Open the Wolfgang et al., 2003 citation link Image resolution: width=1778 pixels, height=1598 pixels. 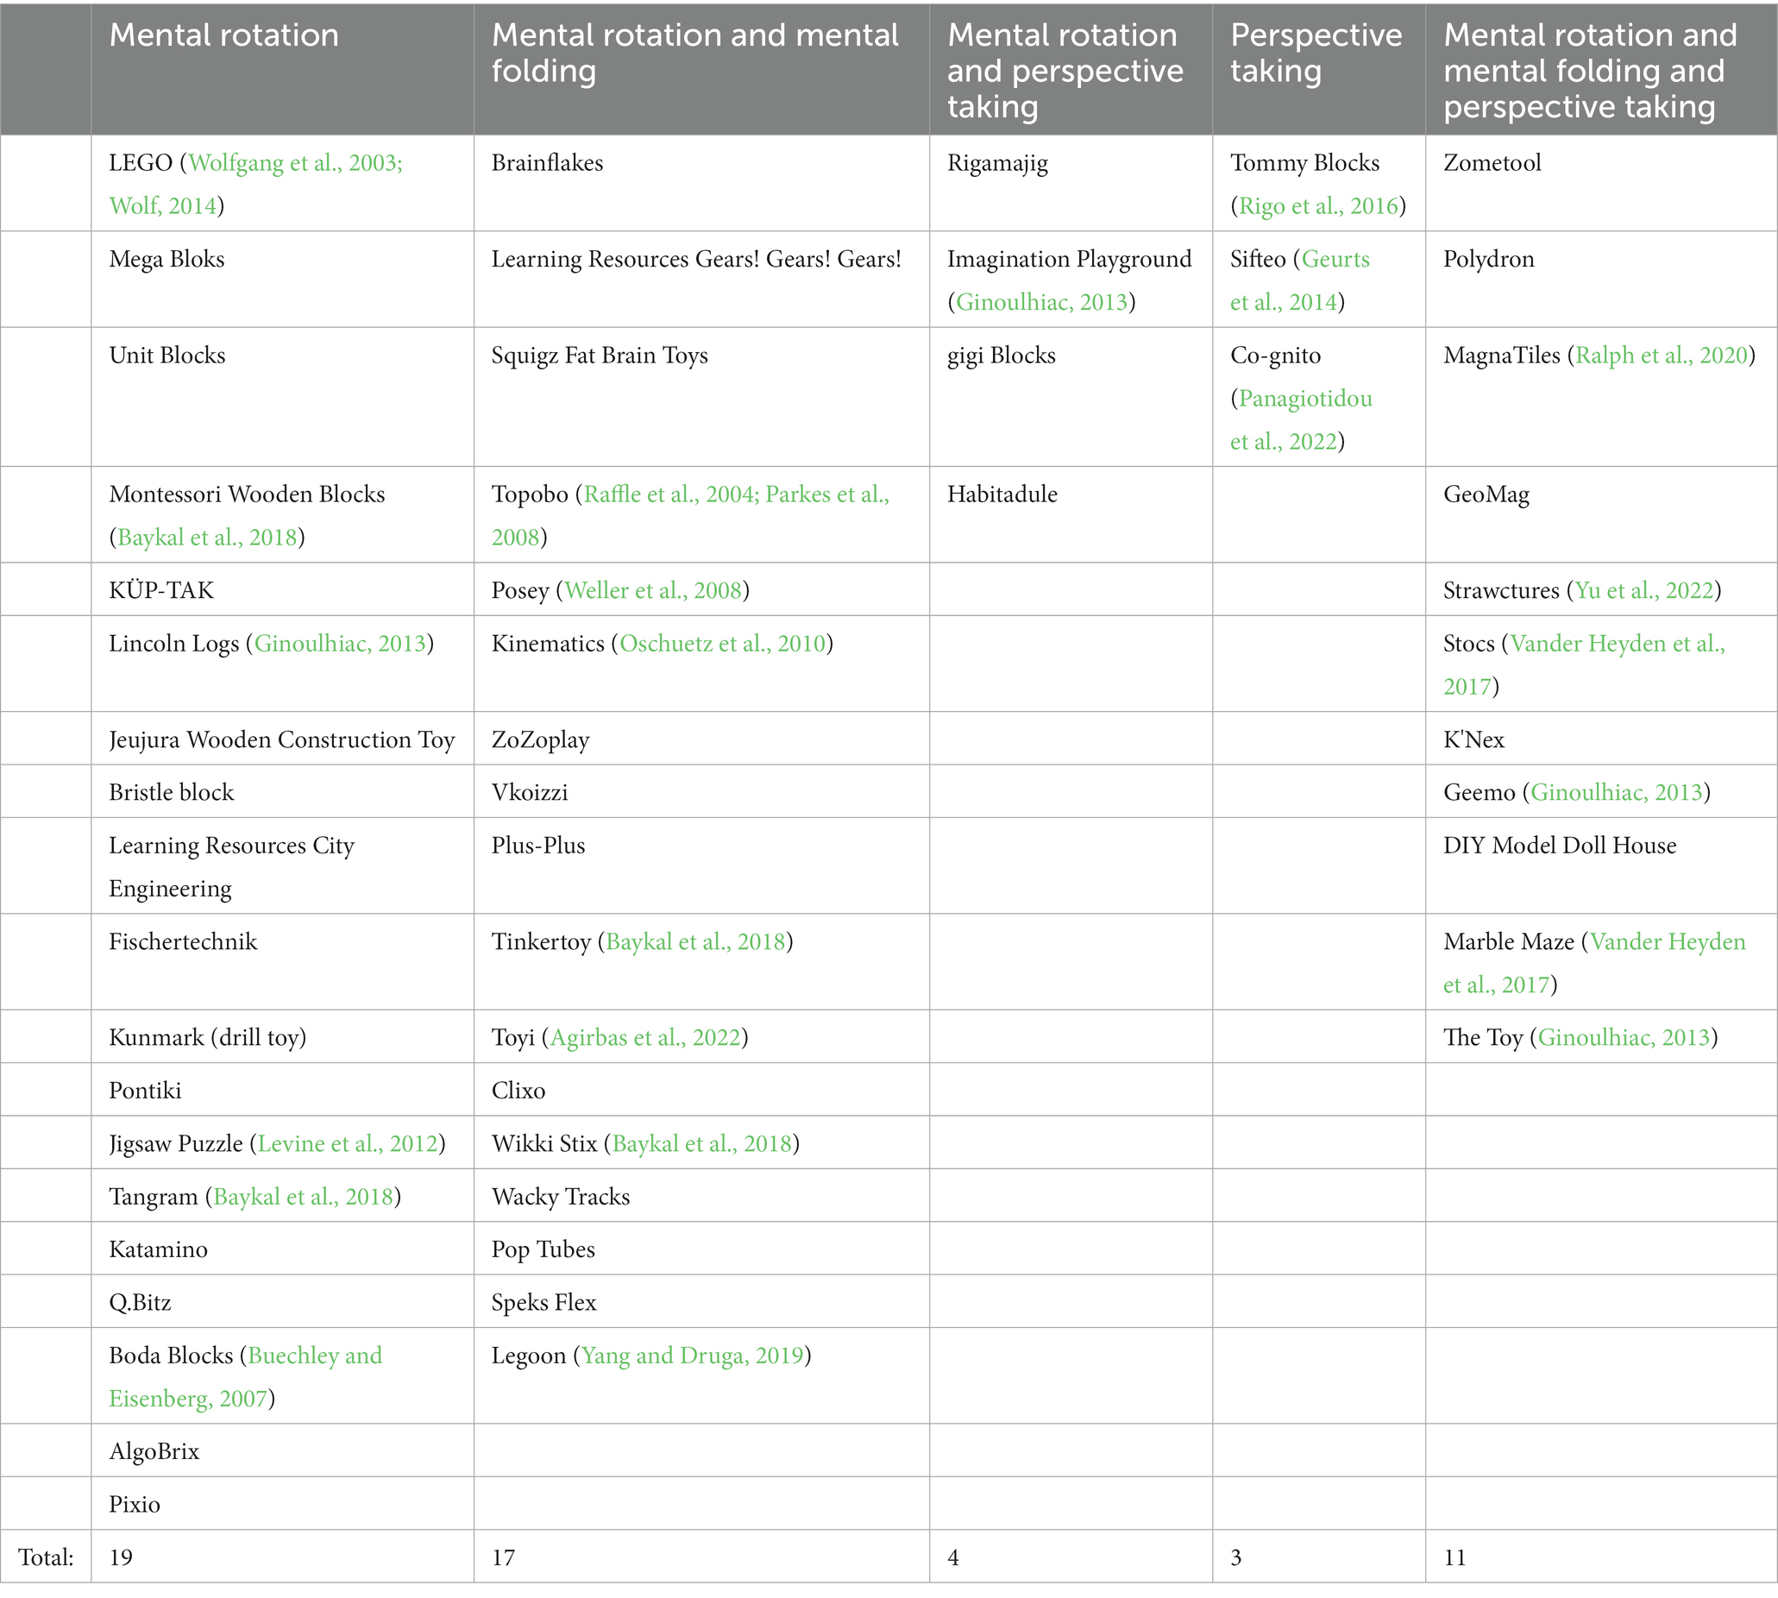295,163
